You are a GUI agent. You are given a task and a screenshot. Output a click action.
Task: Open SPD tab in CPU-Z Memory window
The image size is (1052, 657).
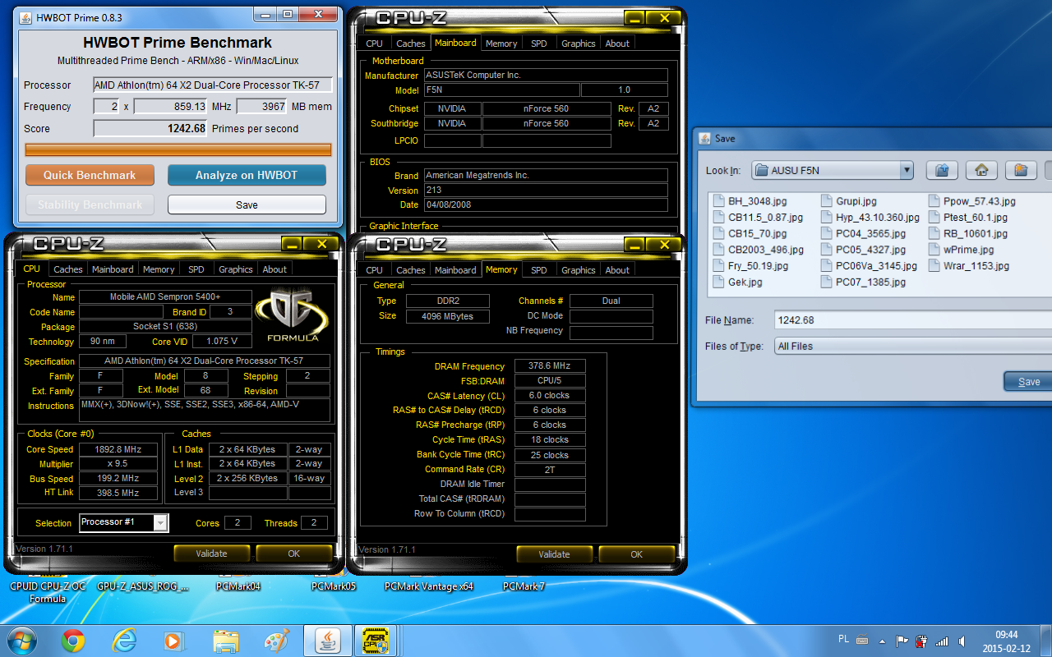538,270
